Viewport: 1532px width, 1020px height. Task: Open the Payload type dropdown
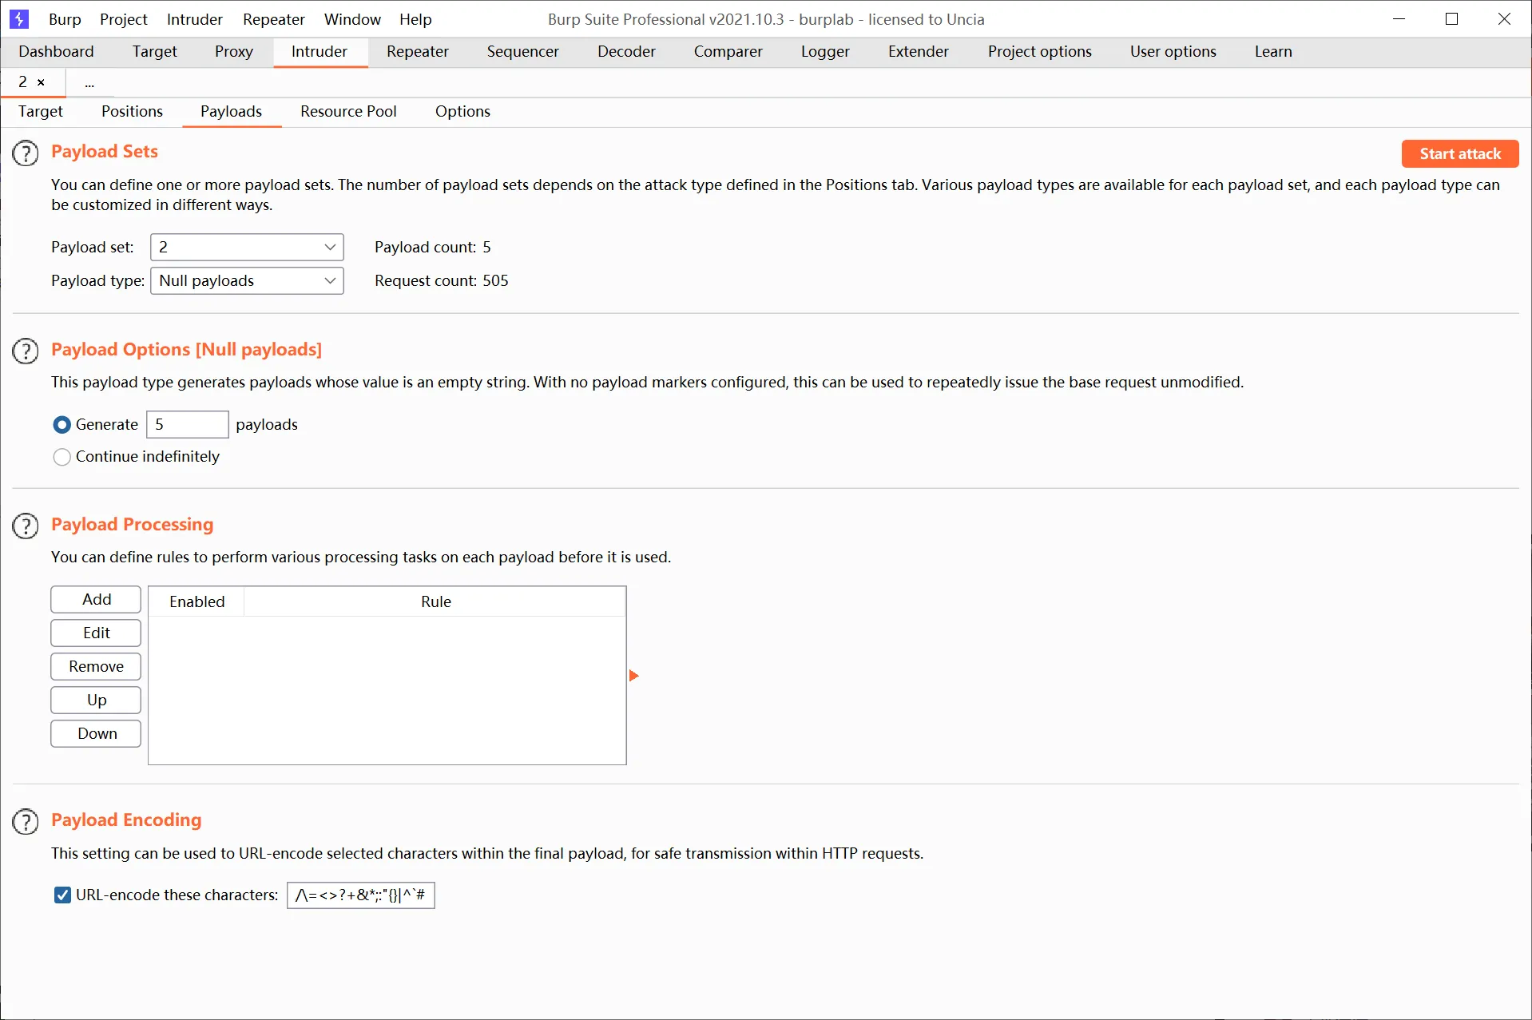click(247, 281)
